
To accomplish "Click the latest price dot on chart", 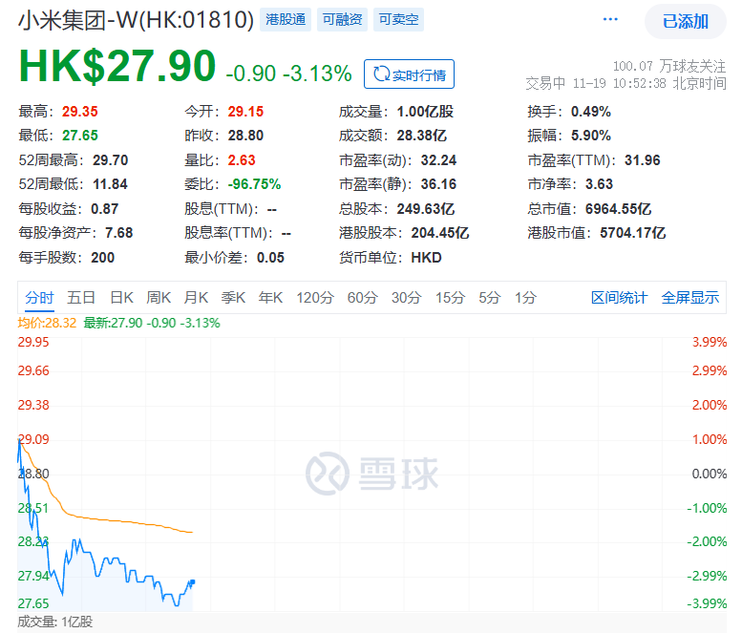I will click(x=192, y=581).
